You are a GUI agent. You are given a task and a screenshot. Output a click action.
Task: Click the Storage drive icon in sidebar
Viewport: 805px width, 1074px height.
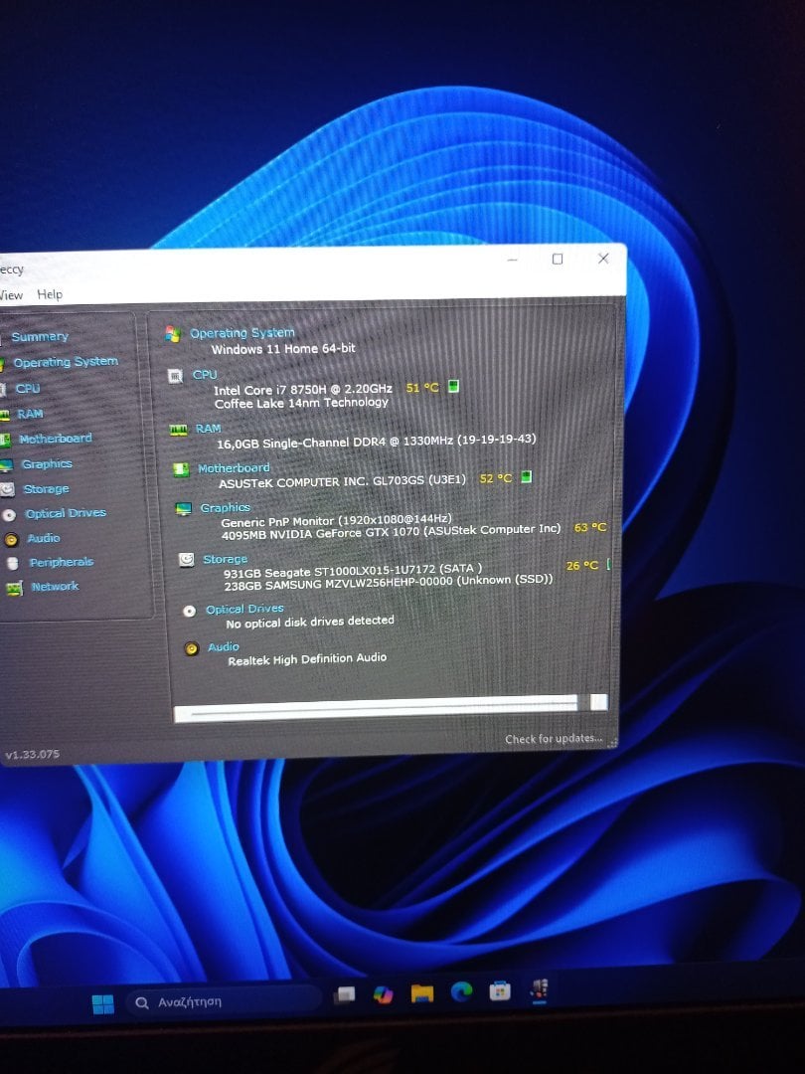point(7,489)
